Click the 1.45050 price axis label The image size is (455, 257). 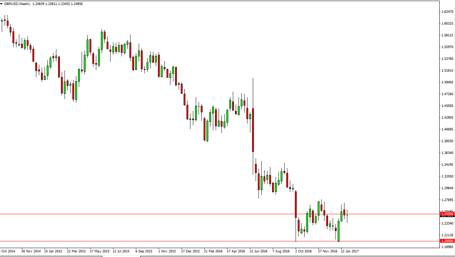pos(447,106)
